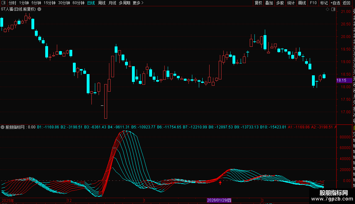Open the 多周期 multi-period view
This screenshot has height=204, width=355.
[124, 3]
